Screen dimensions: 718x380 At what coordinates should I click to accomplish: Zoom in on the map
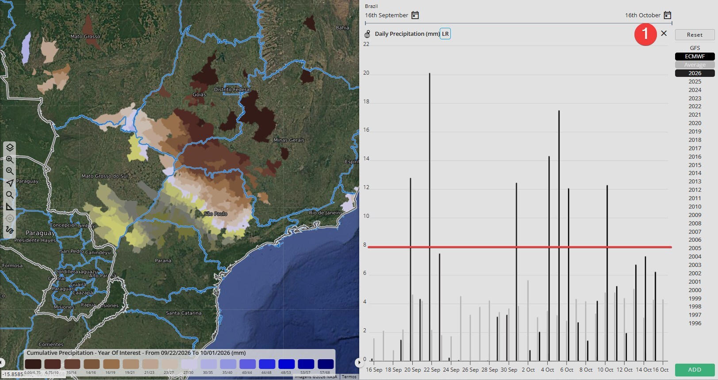pyautogui.click(x=10, y=160)
